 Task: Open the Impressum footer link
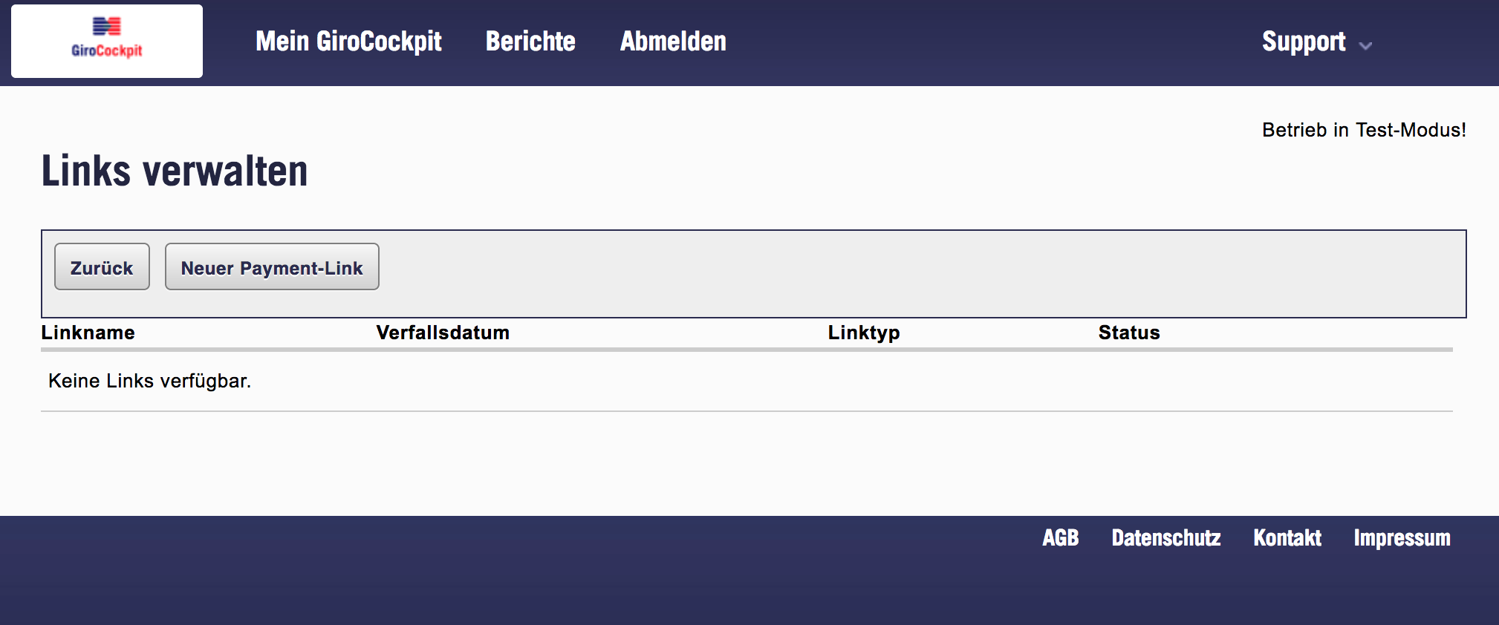[1402, 537]
